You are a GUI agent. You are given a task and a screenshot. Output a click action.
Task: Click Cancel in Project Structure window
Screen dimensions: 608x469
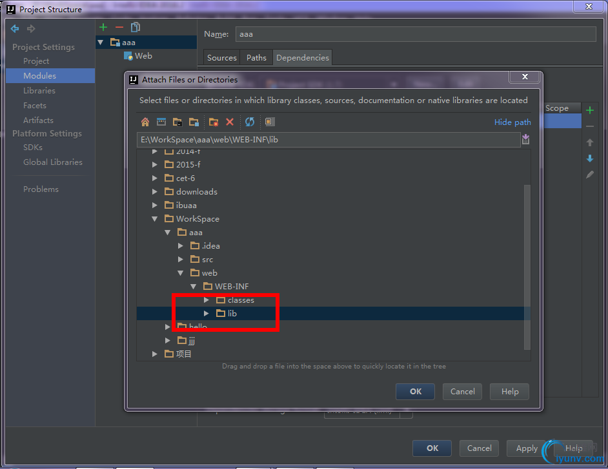pyautogui.click(x=480, y=448)
